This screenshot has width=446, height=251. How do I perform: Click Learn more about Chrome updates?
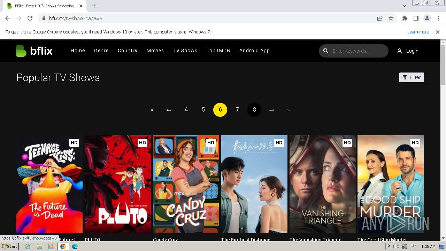418,32
